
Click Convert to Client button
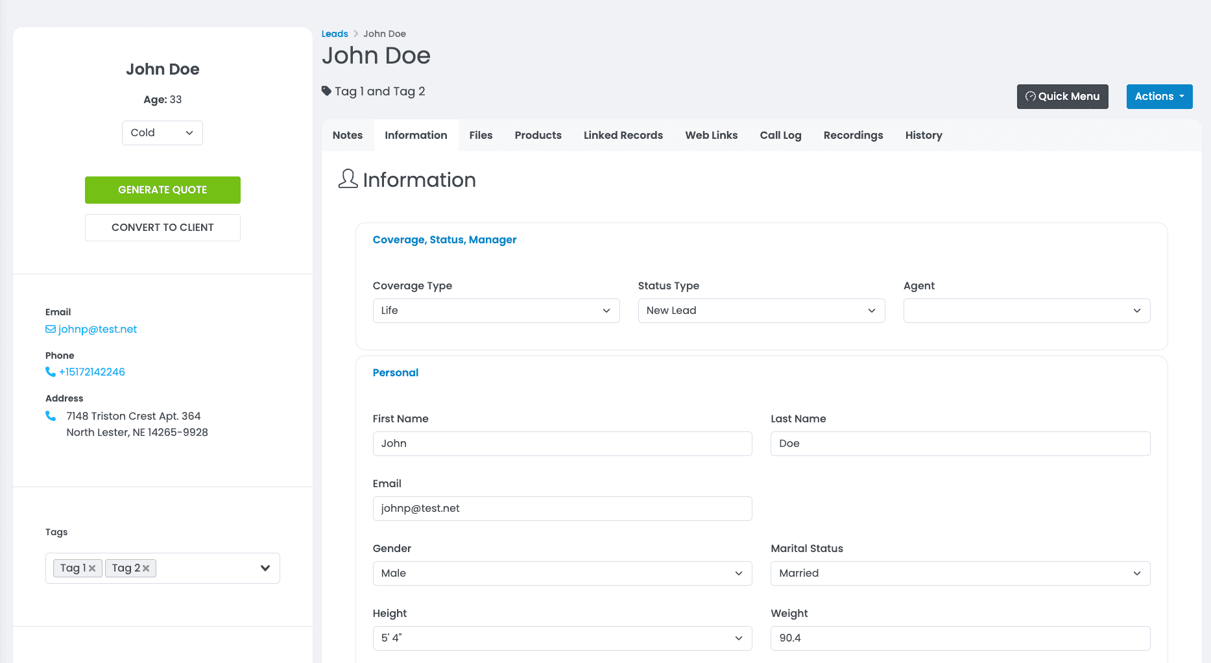pos(163,228)
